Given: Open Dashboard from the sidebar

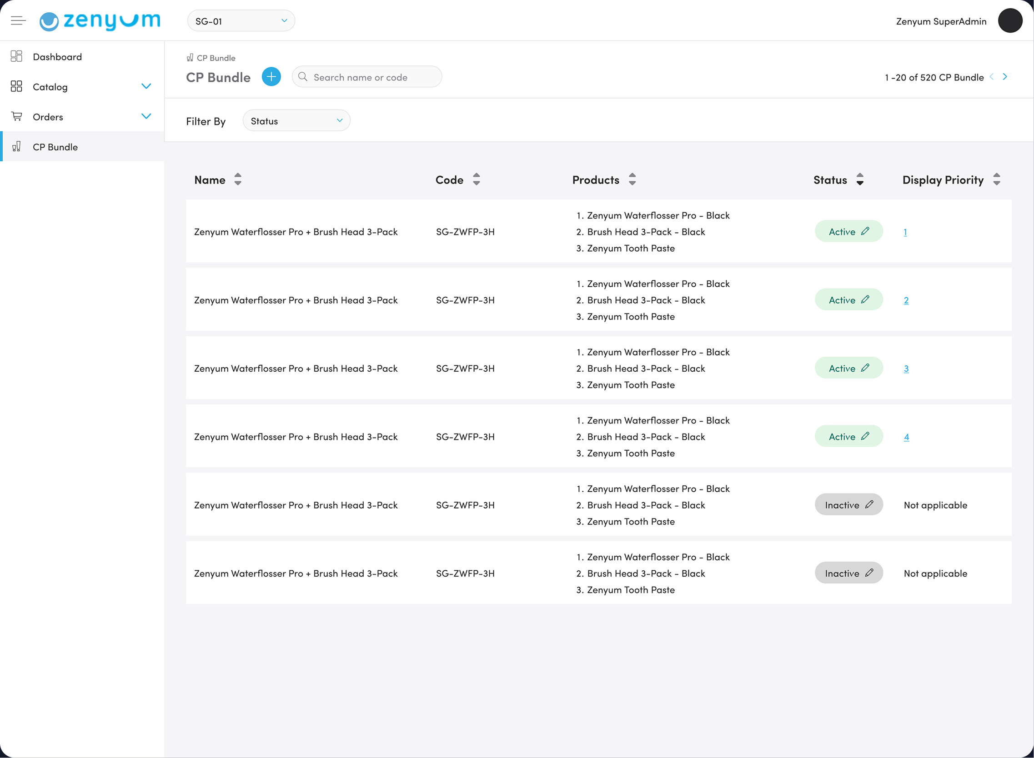Looking at the screenshot, I should pyautogui.click(x=57, y=57).
